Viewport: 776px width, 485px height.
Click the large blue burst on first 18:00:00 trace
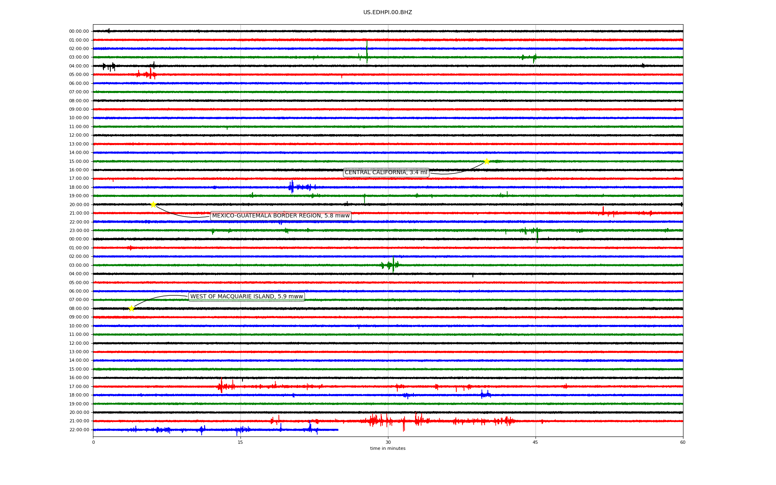point(292,187)
